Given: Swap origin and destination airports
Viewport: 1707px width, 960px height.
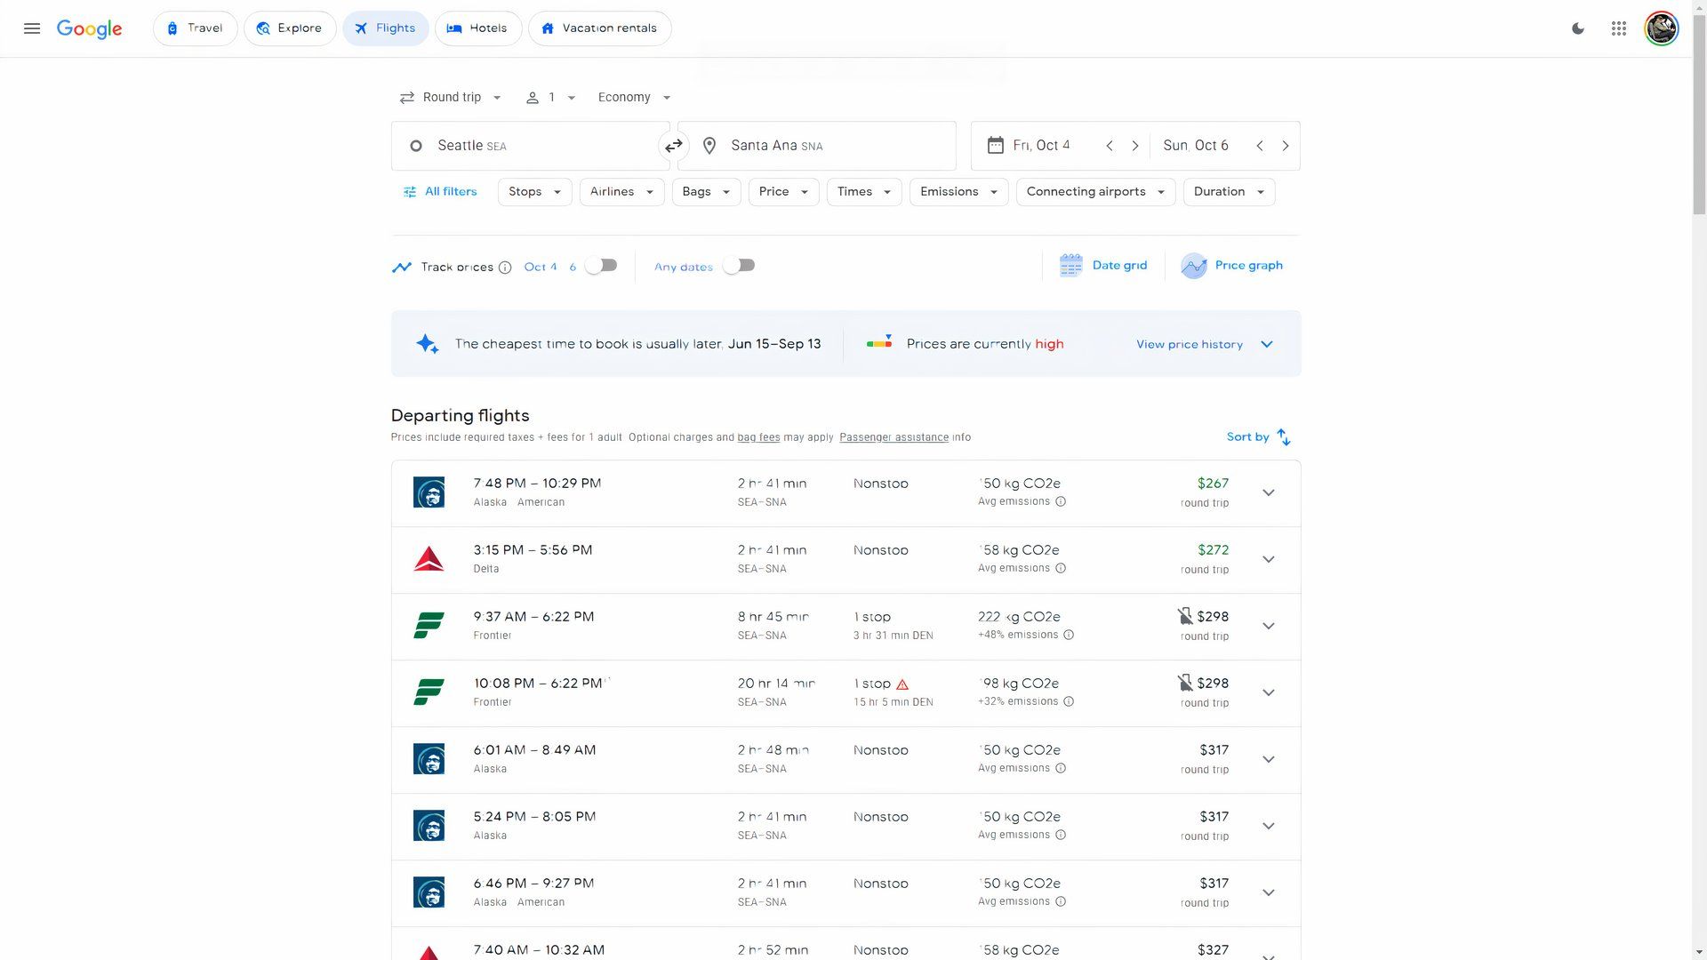Looking at the screenshot, I should point(673,146).
